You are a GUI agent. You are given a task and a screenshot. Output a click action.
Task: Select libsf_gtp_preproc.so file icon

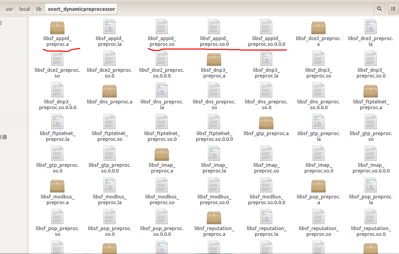click(x=371, y=122)
